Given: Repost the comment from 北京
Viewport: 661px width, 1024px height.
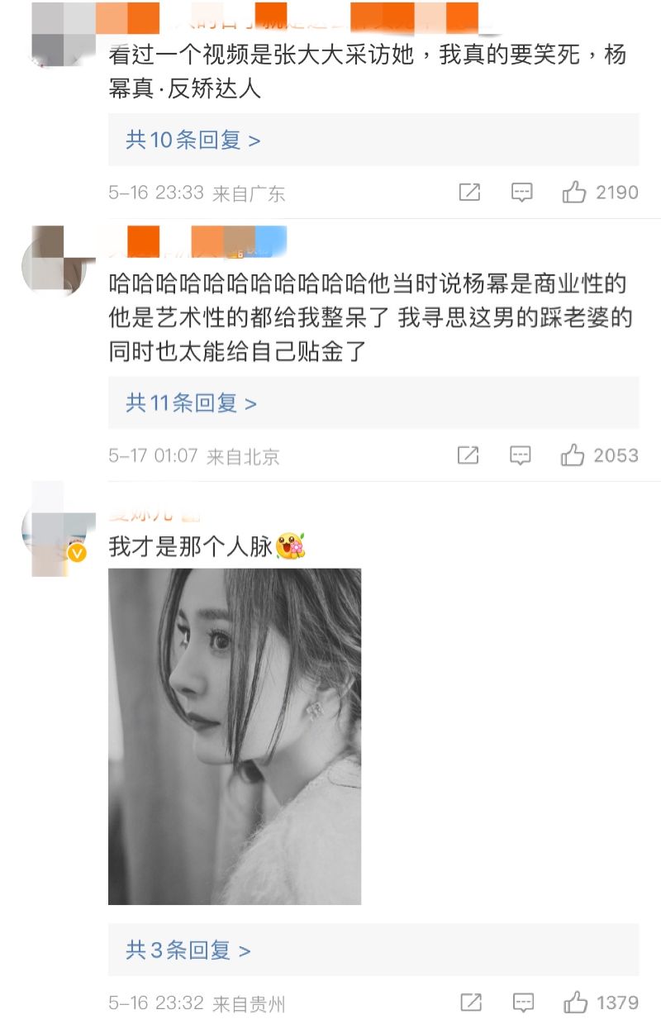Looking at the screenshot, I should click(x=468, y=455).
